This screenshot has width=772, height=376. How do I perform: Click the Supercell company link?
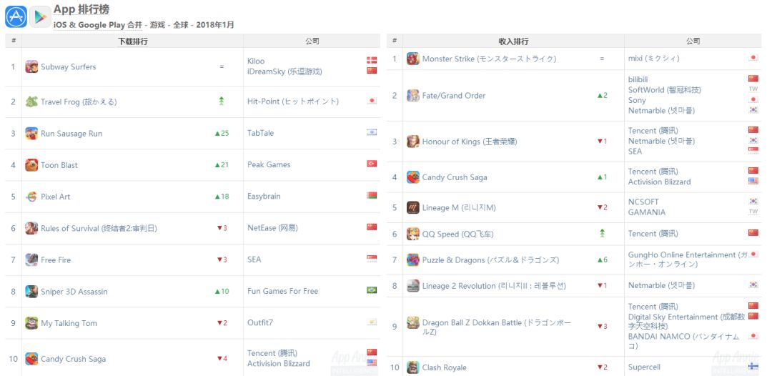pyautogui.click(x=644, y=367)
